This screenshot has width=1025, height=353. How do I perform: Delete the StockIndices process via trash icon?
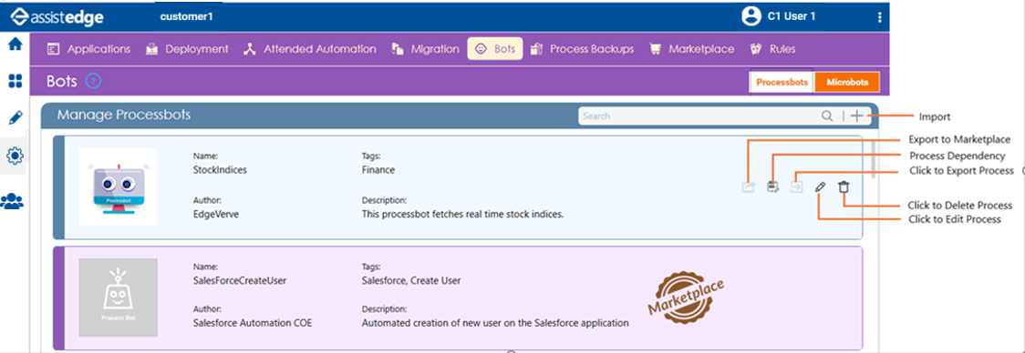[844, 187]
